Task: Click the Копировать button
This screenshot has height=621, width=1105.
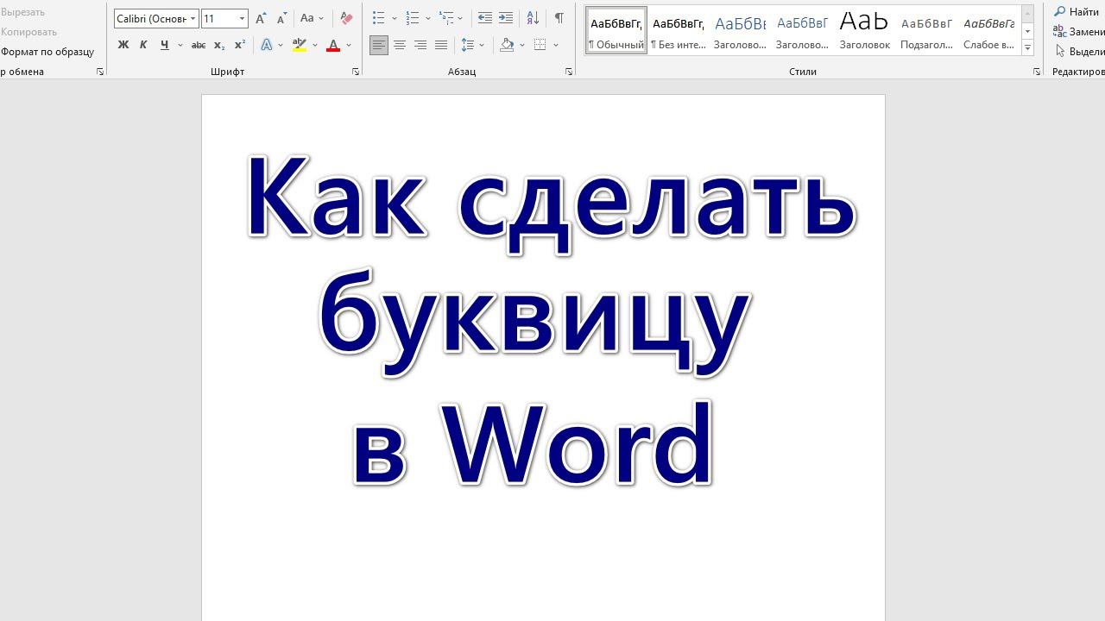Action: (x=28, y=32)
